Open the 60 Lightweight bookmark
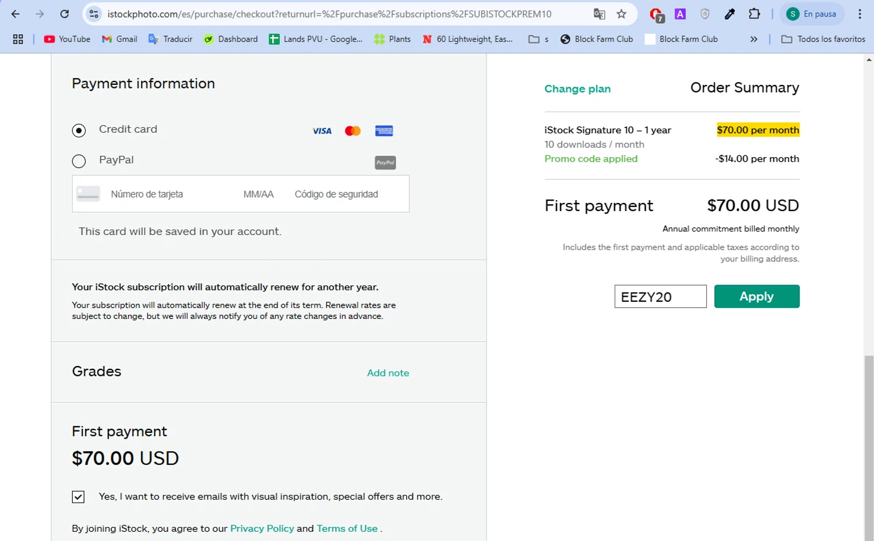 click(468, 39)
